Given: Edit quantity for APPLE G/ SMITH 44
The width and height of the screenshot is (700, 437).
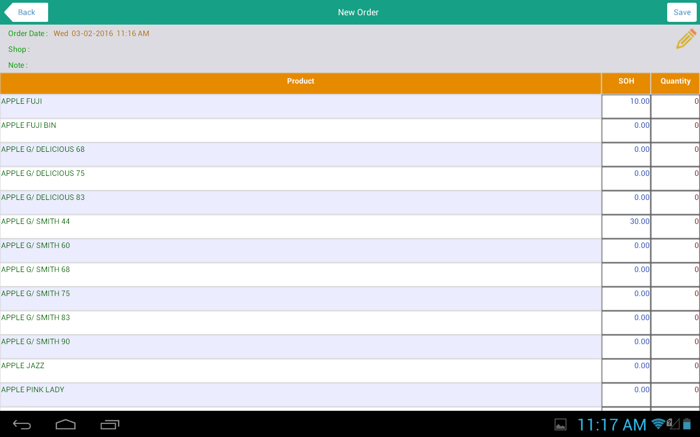Looking at the screenshot, I should tap(675, 227).
